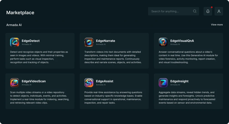
Task: Open the EdgeAssist description card
Action: coord(114,97)
